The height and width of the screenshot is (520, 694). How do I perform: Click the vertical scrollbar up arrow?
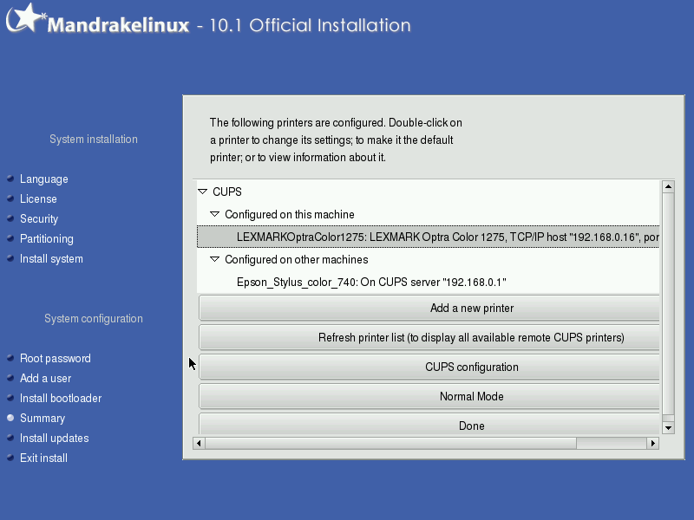(668, 186)
